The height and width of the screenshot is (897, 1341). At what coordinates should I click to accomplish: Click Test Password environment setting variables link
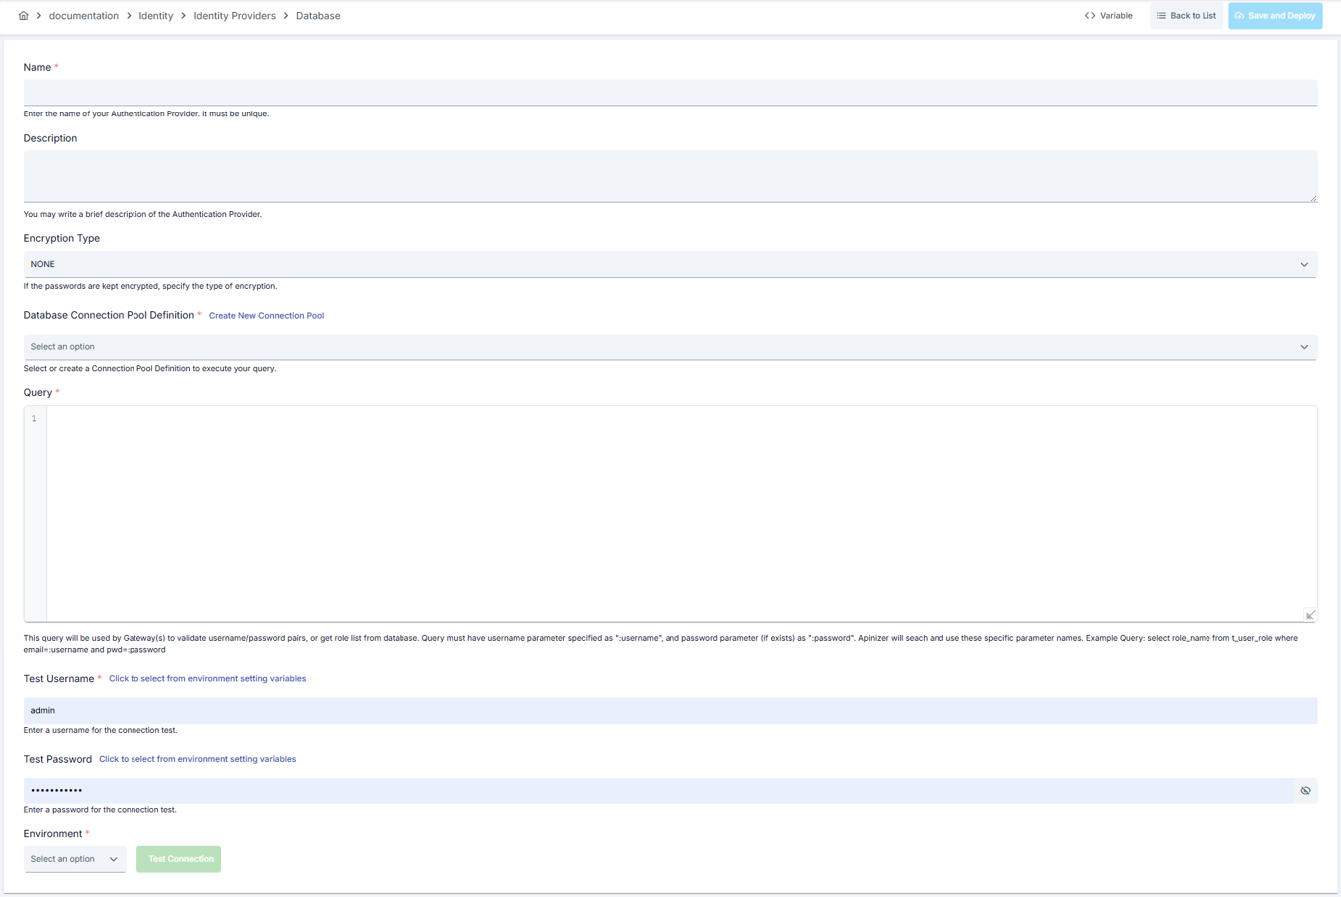197,759
